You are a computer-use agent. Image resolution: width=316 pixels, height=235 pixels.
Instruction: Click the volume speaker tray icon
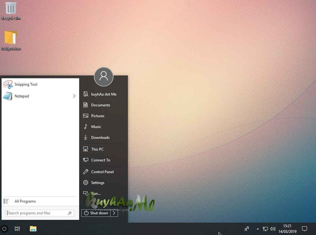pyautogui.click(x=273, y=229)
